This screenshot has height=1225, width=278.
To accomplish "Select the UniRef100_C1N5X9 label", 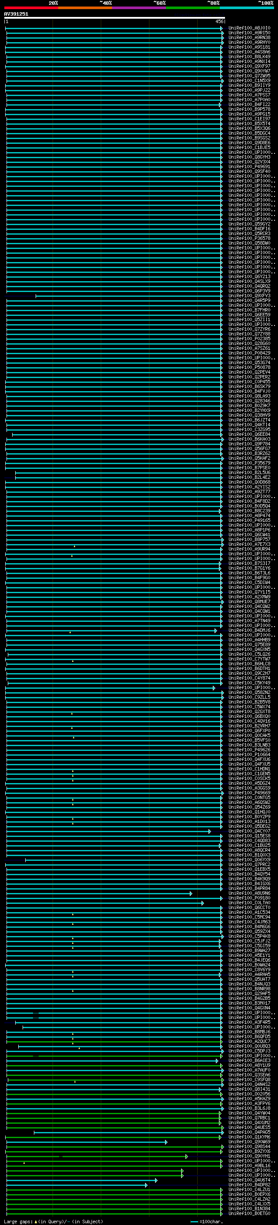I will pyautogui.click(x=249, y=80).
